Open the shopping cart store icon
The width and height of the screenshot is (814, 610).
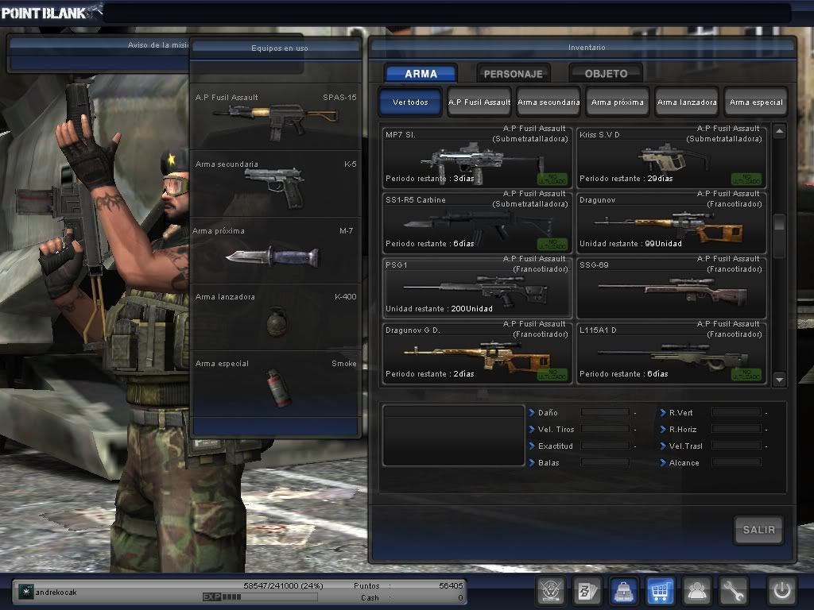point(661,590)
